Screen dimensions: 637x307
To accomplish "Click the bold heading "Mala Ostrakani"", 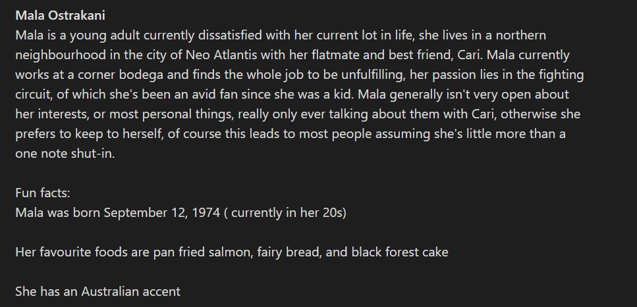I will coord(62,15).
